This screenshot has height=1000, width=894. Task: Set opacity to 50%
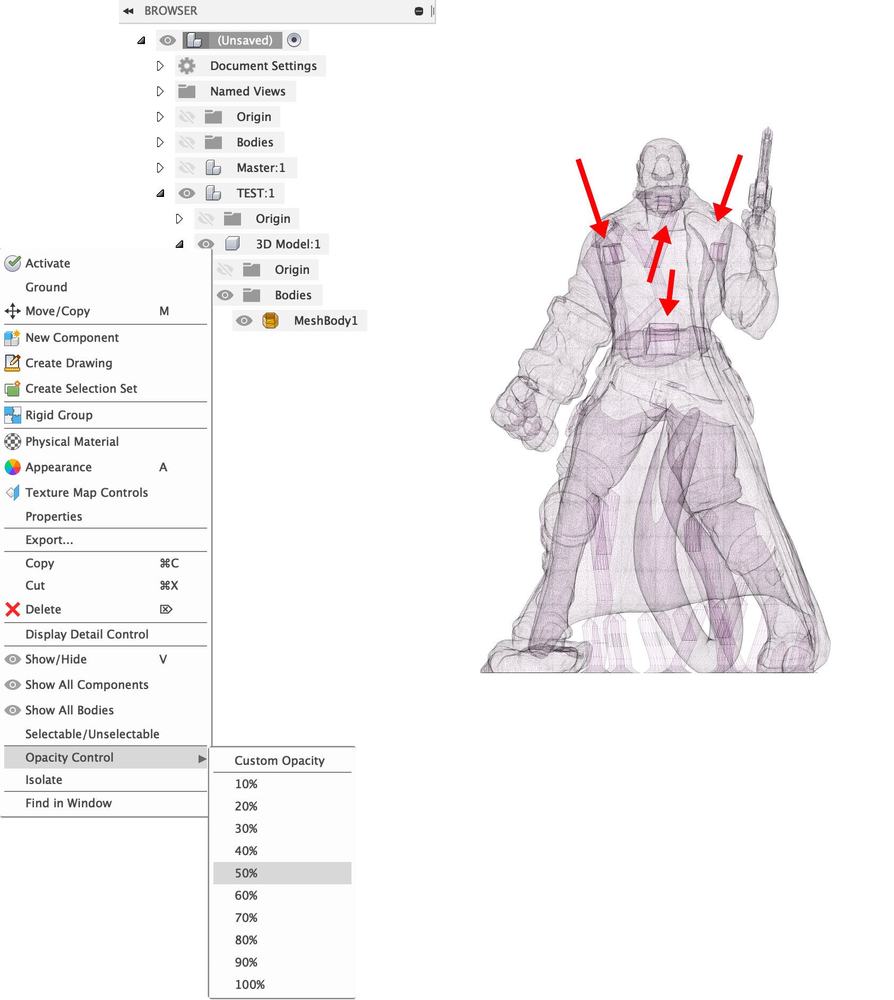[282, 873]
